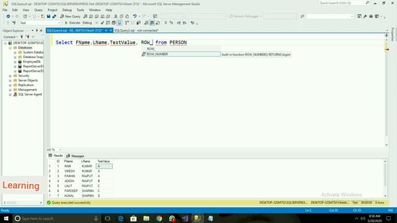Select the Database Snapshots folder
Image resolution: width=397 pixels, height=223 pixels.
[x=33, y=57]
